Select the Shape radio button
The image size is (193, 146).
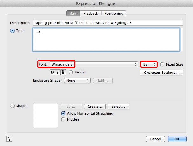coord(13,106)
